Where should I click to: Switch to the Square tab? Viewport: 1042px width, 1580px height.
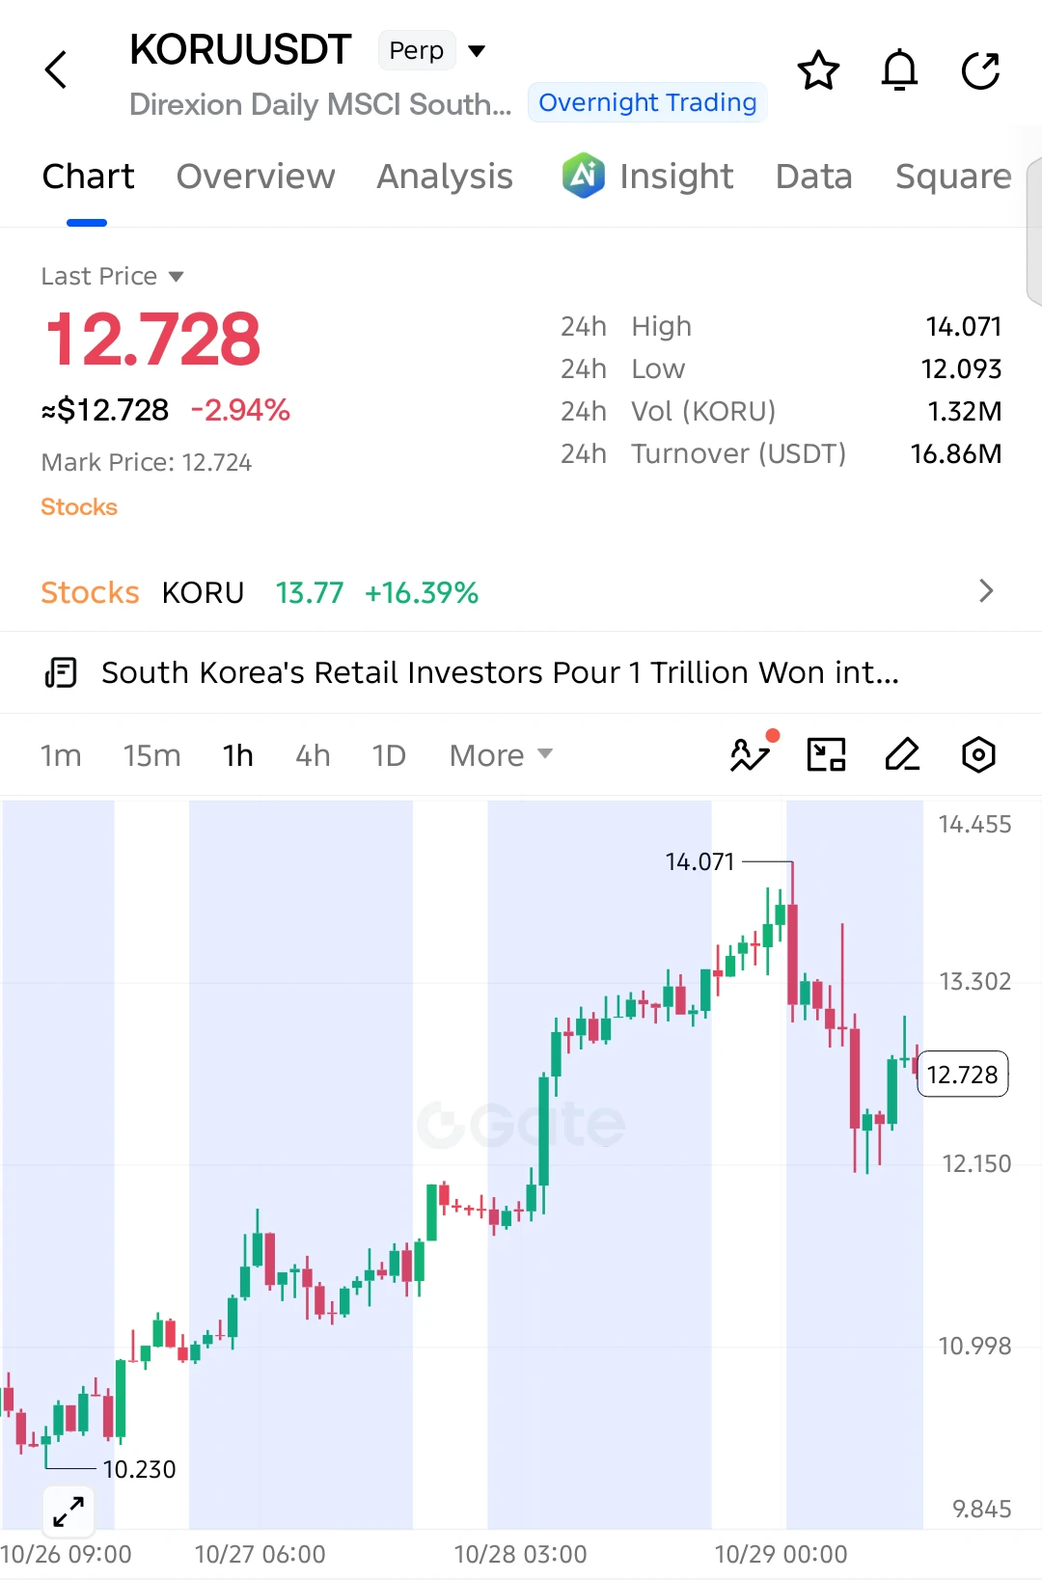point(953,177)
